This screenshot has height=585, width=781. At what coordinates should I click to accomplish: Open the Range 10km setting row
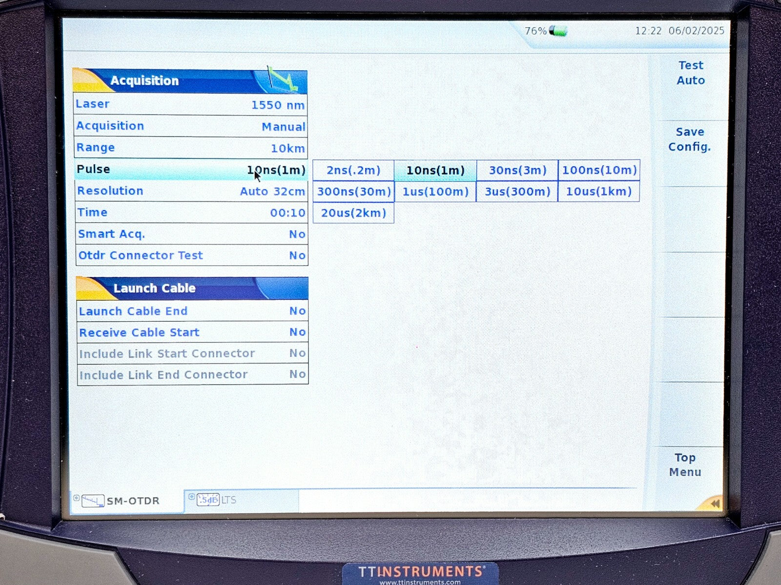tap(190, 148)
